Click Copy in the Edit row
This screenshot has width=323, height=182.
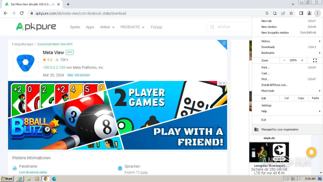click(x=301, y=98)
